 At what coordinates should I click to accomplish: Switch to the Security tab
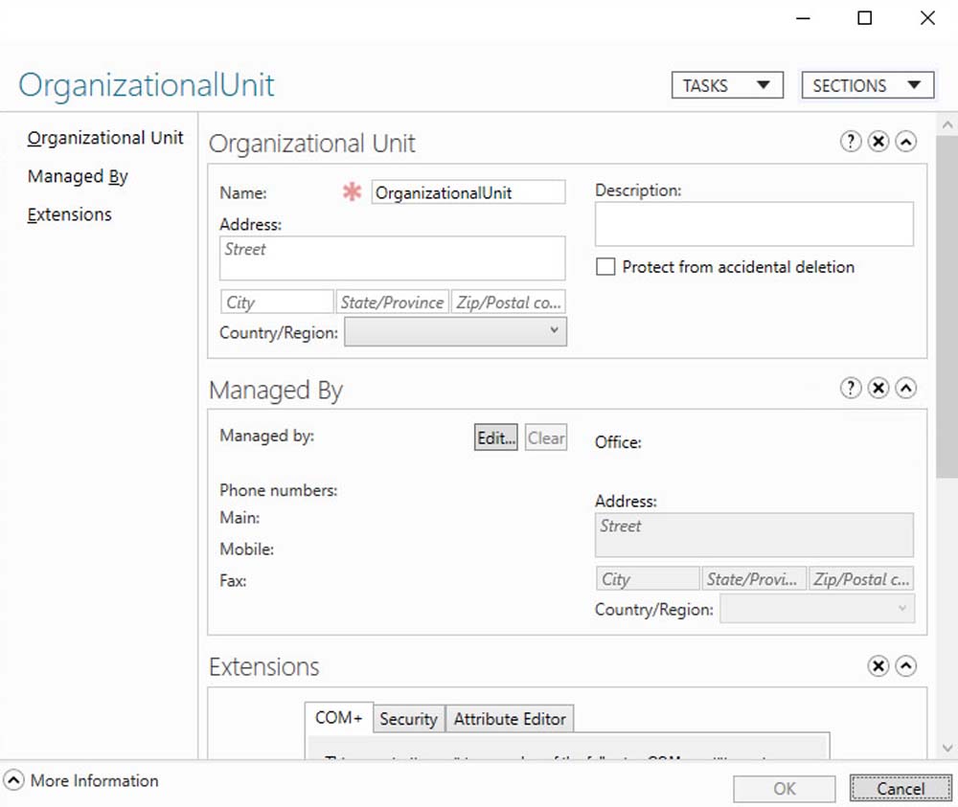408,719
